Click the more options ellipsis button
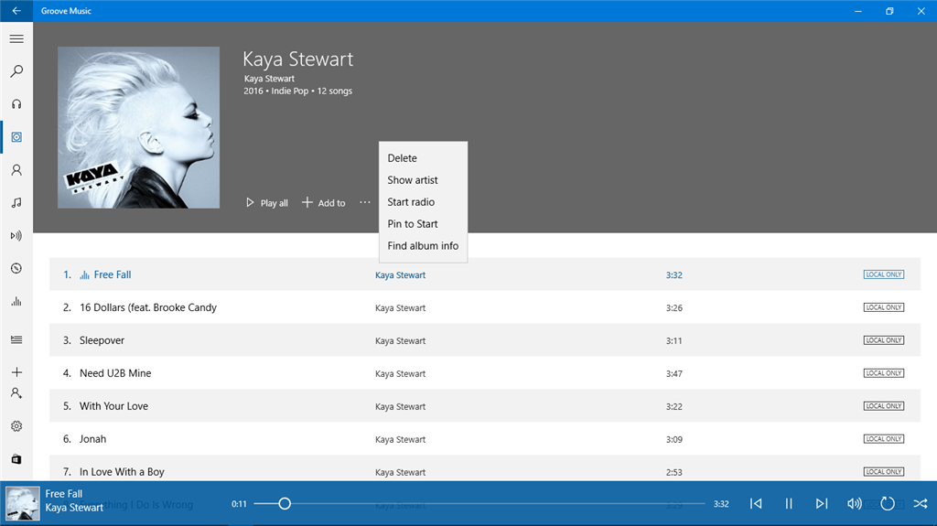The height and width of the screenshot is (526, 937). (364, 203)
